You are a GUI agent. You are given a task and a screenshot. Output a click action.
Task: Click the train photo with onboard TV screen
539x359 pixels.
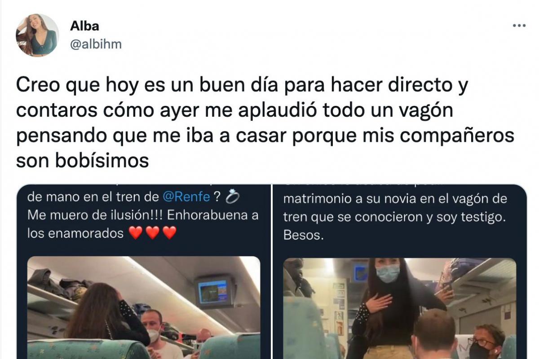[x=144, y=307]
